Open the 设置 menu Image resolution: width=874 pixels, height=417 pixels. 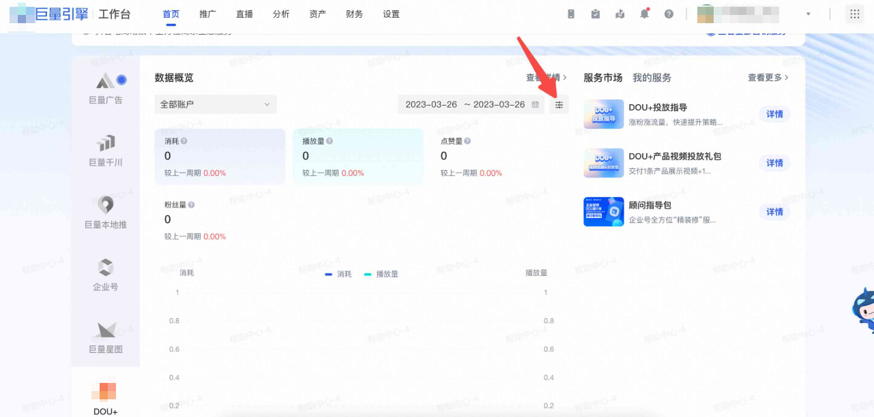pyautogui.click(x=391, y=14)
